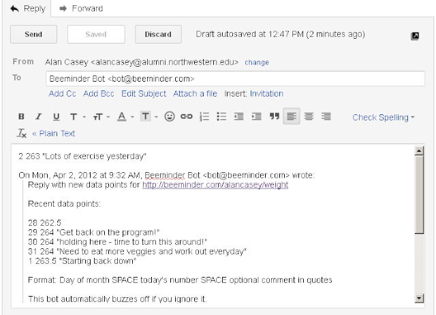This screenshot has width=436, height=315.
Task: Click the Send button
Action: pyautogui.click(x=33, y=34)
